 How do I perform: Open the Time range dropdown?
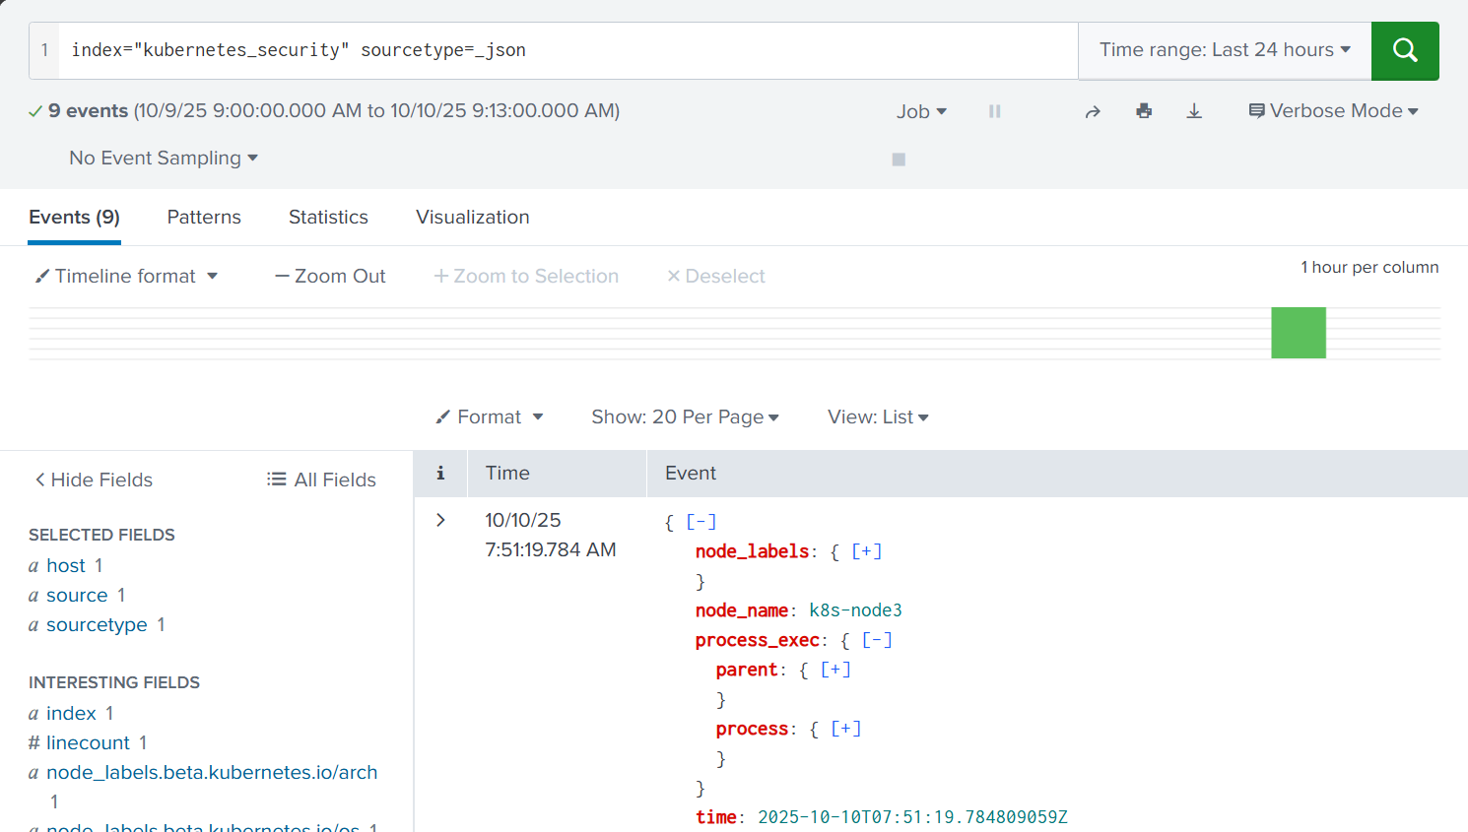pyautogui.click(x=1225, y=50)
